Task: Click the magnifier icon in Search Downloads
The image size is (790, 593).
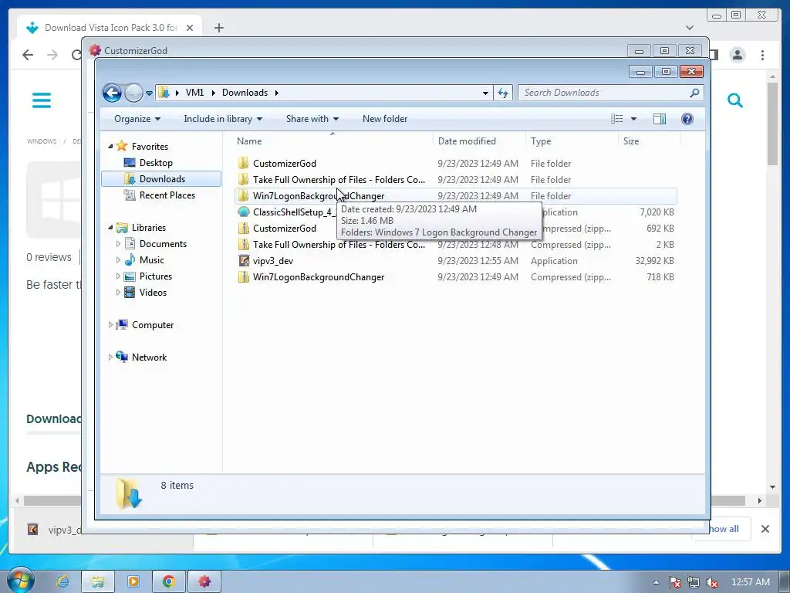Action: [695, 93]
